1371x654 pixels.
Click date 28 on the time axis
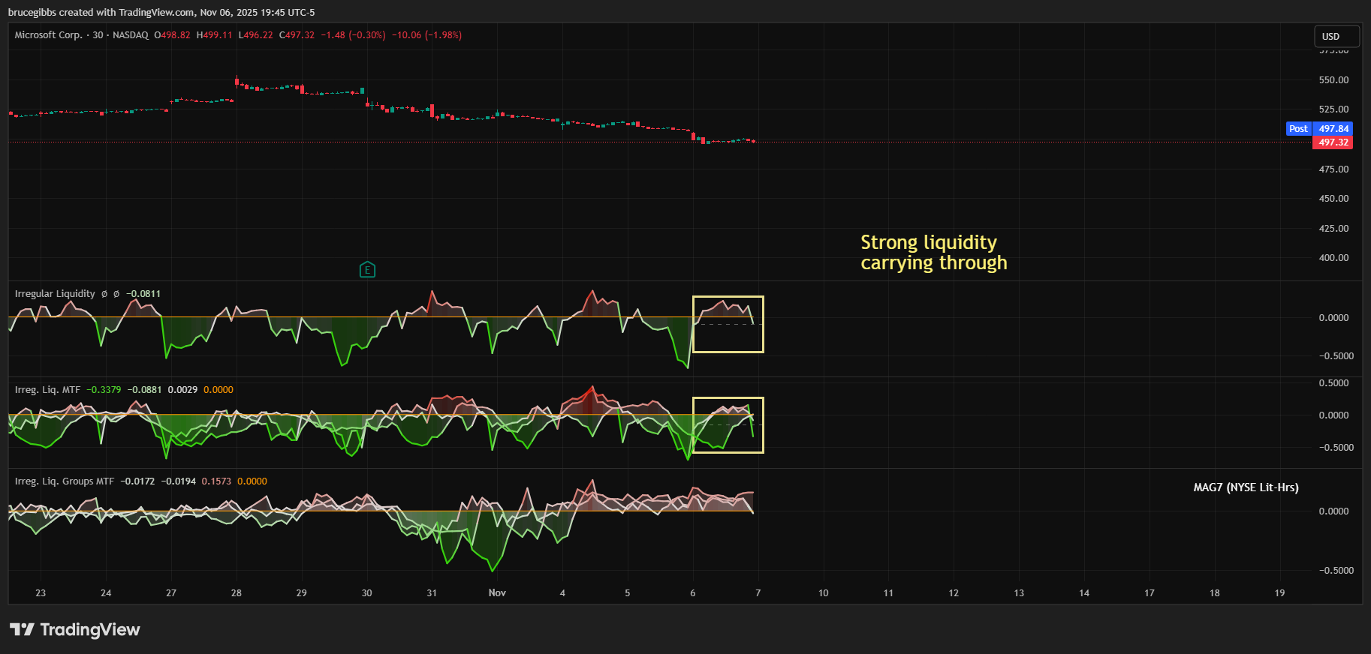tap(237, 593)
